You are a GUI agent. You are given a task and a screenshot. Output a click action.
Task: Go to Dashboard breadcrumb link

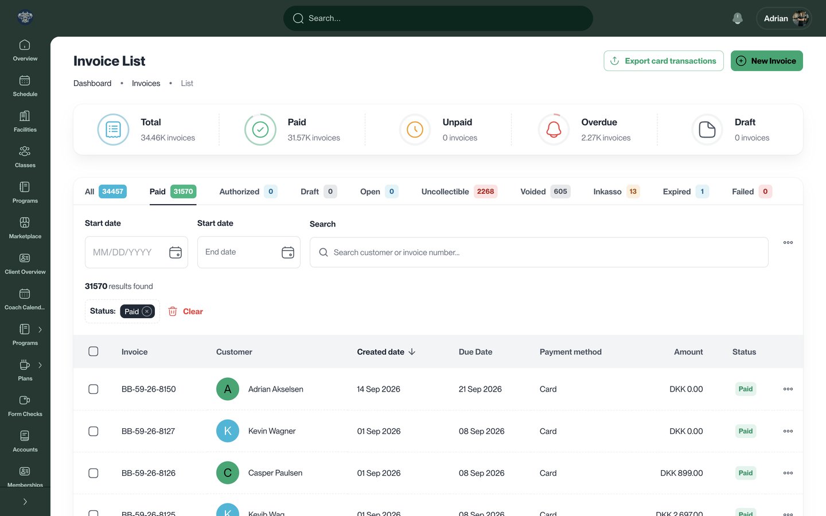(x=92, y=83)
